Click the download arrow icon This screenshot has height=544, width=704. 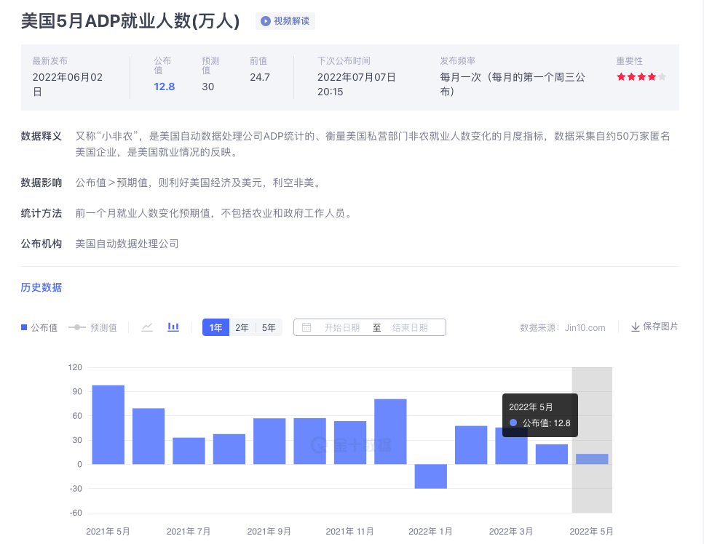[x=636, y=327]
